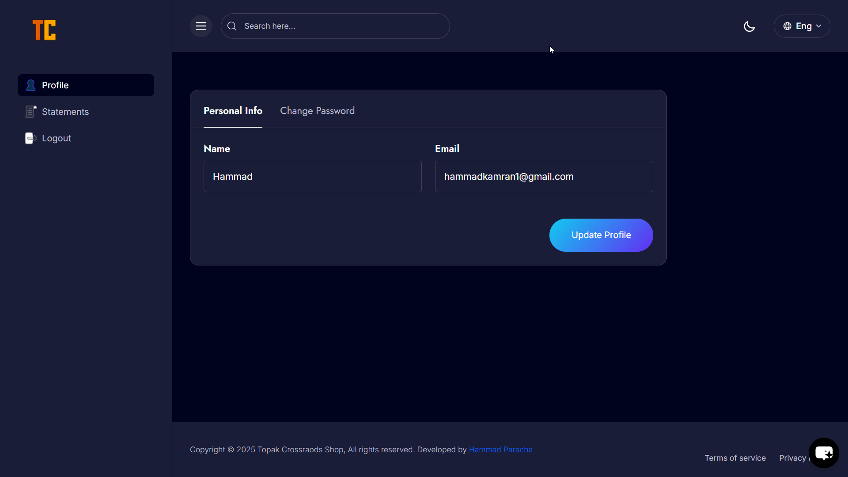Select the Personal Info tab

click(233, 111)
